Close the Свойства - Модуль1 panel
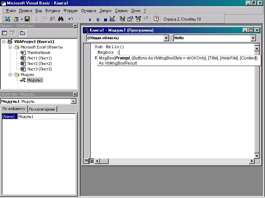 coord(75,94)
